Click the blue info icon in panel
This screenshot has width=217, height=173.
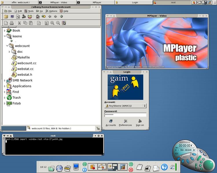pos(84,170)
